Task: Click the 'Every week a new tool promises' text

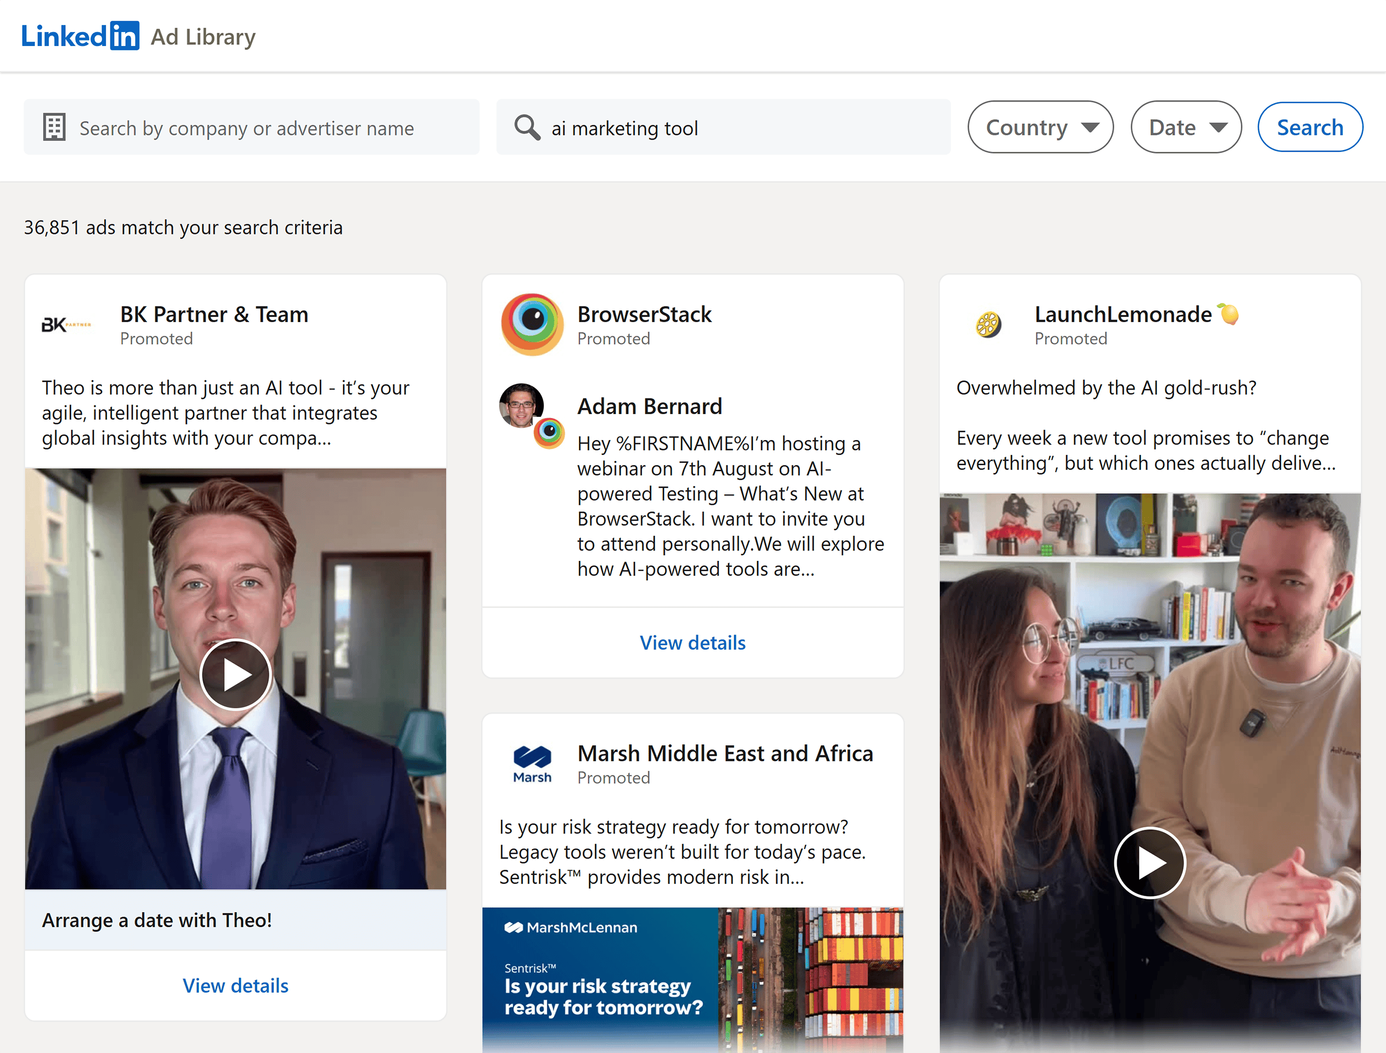Action: tap(1146, 451)
